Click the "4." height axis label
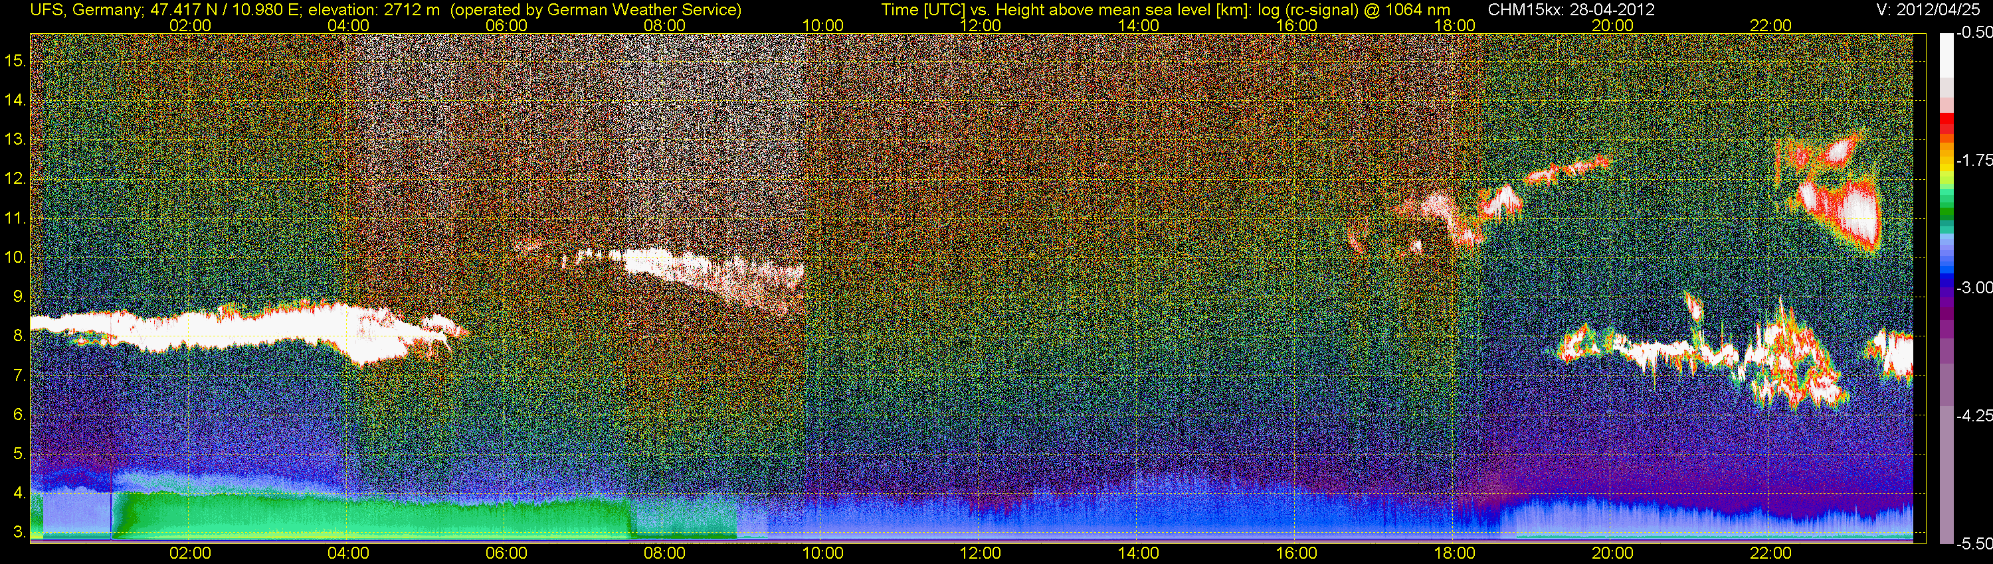The image size is (1993, 564). pyautogui.click(x=19, y=493)
